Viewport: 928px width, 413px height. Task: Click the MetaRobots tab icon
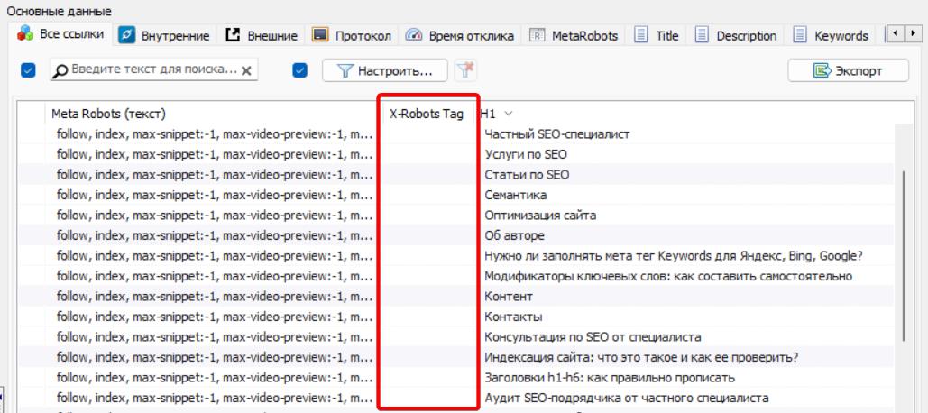[537, 35]
